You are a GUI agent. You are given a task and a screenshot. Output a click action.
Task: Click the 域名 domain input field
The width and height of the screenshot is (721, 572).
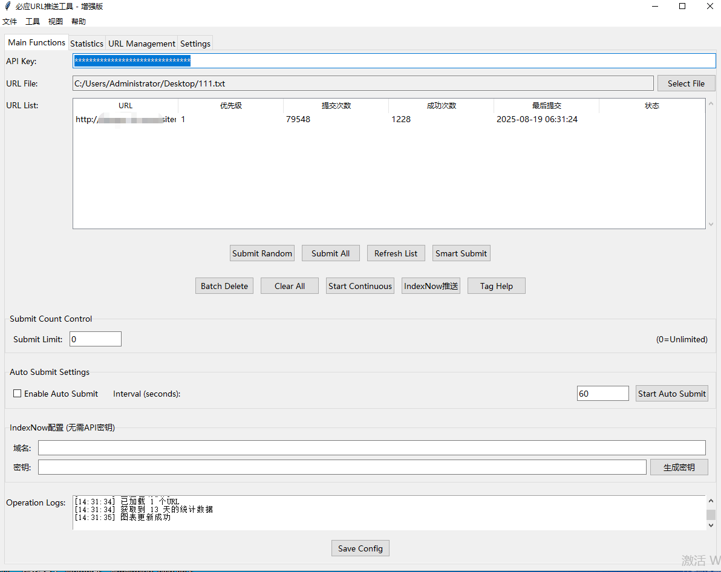pyautogui.click(x=372, y=448)
